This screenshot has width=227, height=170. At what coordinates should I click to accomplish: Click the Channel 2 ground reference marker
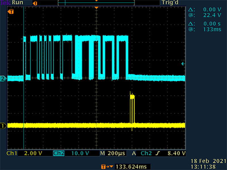pyautogui.click(x=3, y=78)
